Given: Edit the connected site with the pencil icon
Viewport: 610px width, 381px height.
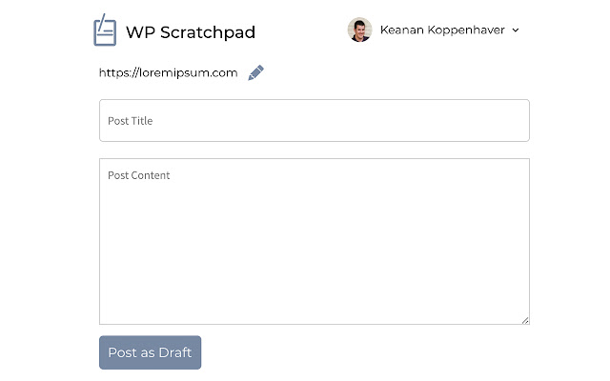Looking at the screenshot, I should point(255,72).
